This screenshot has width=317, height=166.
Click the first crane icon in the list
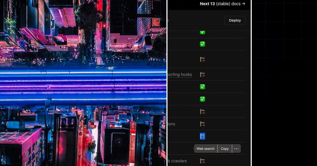click(x=202, y=59)
